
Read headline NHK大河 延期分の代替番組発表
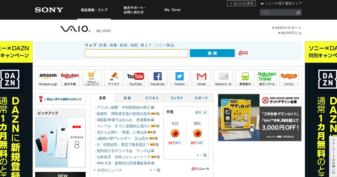[124, 163]
